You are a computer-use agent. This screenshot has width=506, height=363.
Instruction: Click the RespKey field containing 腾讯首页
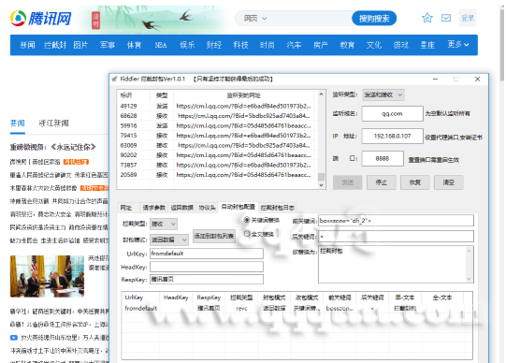tap(207, 280)
